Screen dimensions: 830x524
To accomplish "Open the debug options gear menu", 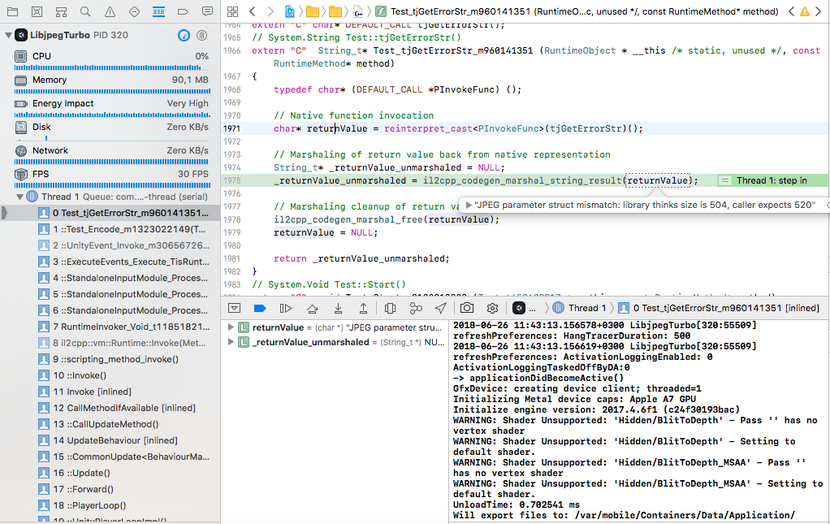I will pyautogui.click(x=491, y=308).
